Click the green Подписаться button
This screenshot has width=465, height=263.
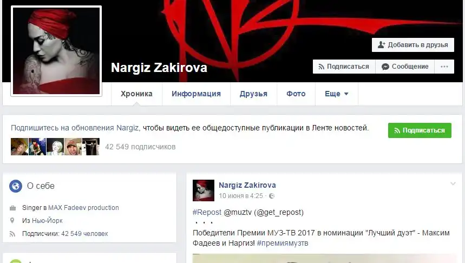point(420,130)
